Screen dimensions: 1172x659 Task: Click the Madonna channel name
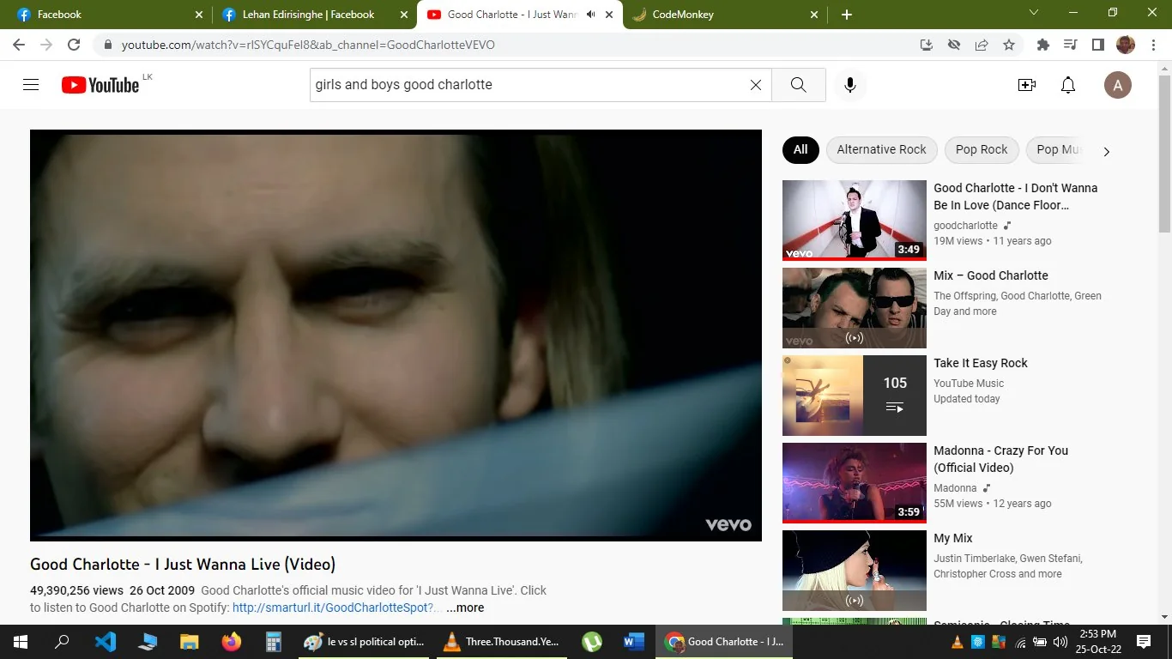955,488
